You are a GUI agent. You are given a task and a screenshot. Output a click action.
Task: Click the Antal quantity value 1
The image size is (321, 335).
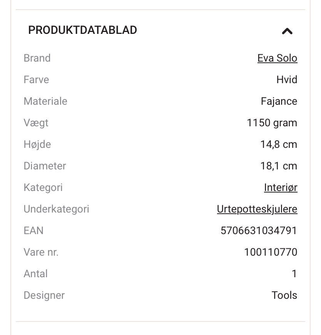point(294,274)
